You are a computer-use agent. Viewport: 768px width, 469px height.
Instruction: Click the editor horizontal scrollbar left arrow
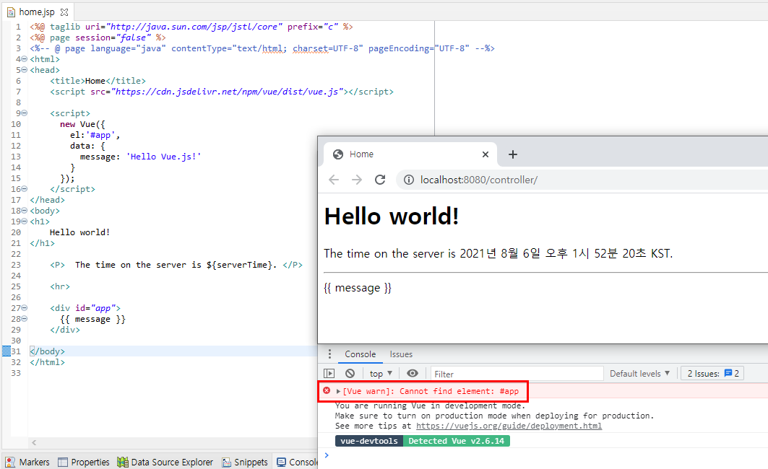point(34,442)
